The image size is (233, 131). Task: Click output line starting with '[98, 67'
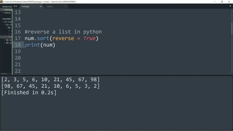(x=50, y=86)
